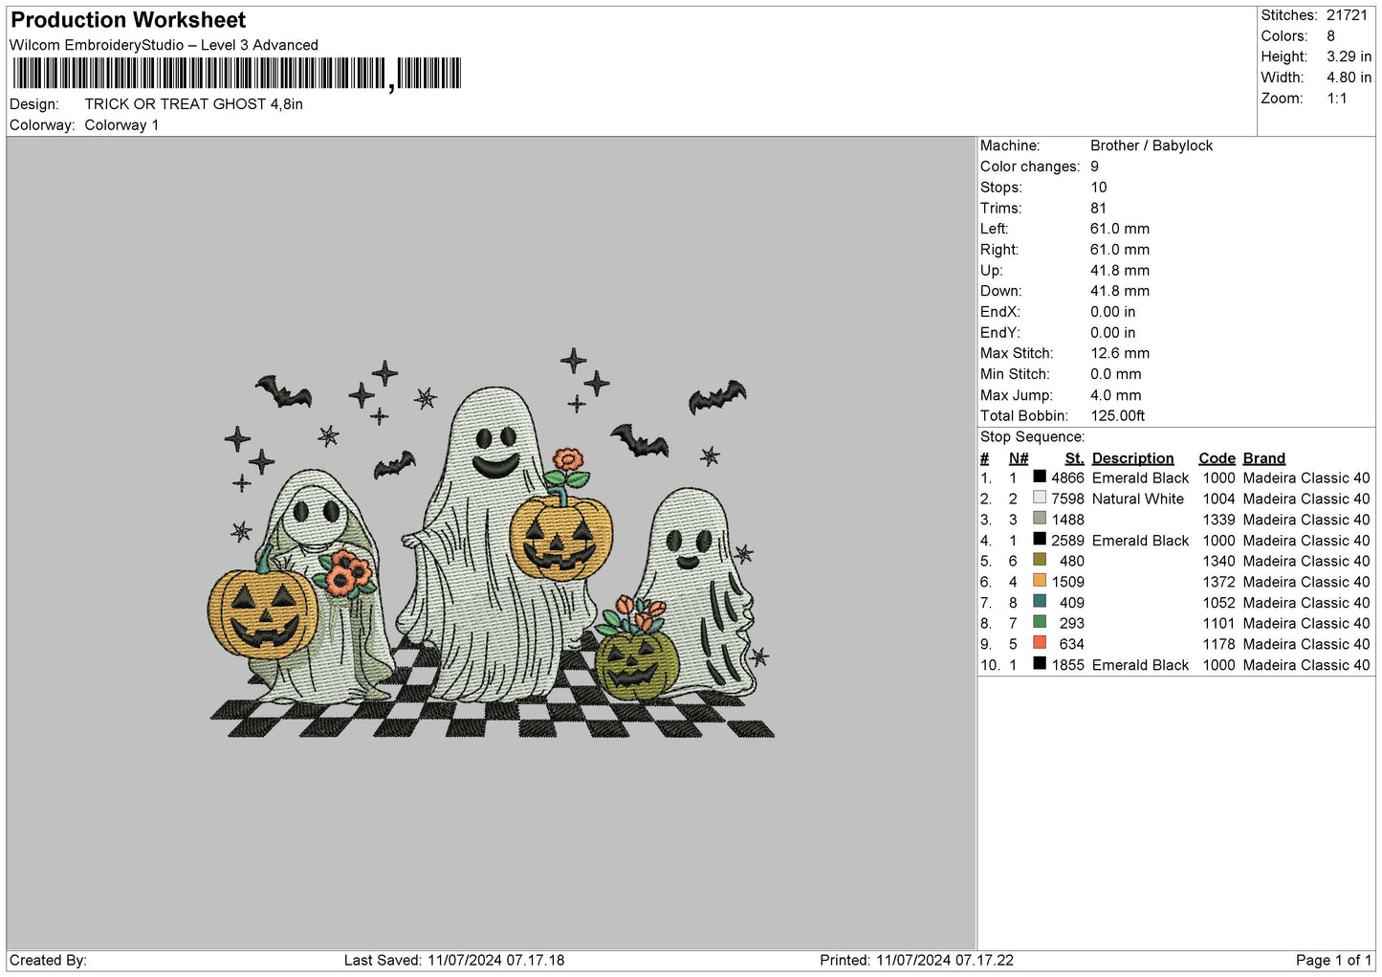Click the Up value 41.8 mm
Screen dimensions: 1382x977
pos(1120,271)
